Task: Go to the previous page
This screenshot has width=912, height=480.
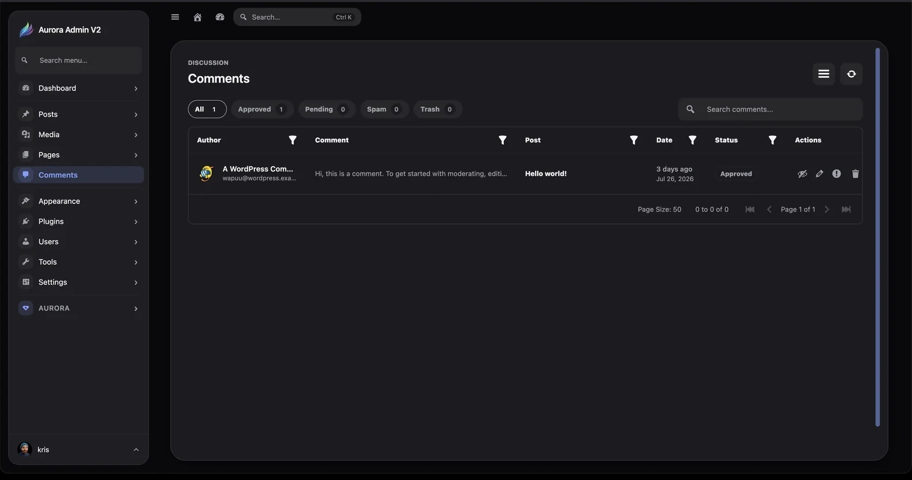Action: pos(769,209)
